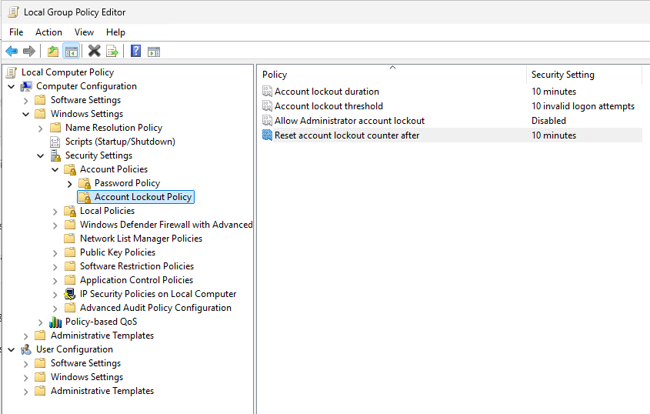Toggle the Show/Hide Action Pane icon
Image resolution: width=650 pixels, height=414 pixels.
point(154,52)
